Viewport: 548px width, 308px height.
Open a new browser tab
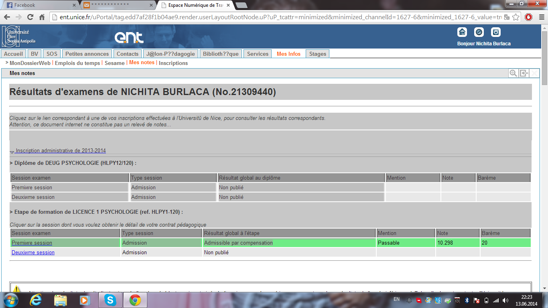click(241, 5)
